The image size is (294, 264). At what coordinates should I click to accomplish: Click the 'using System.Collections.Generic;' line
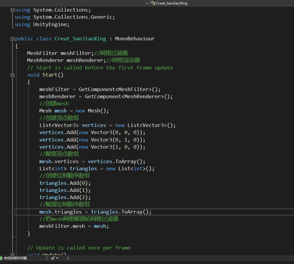pyautogui.click(x=65, y=17)
